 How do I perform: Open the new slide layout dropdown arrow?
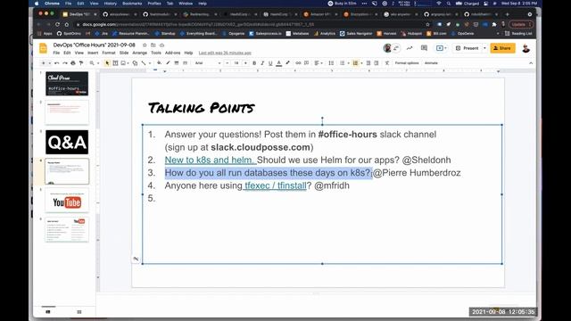50,63
